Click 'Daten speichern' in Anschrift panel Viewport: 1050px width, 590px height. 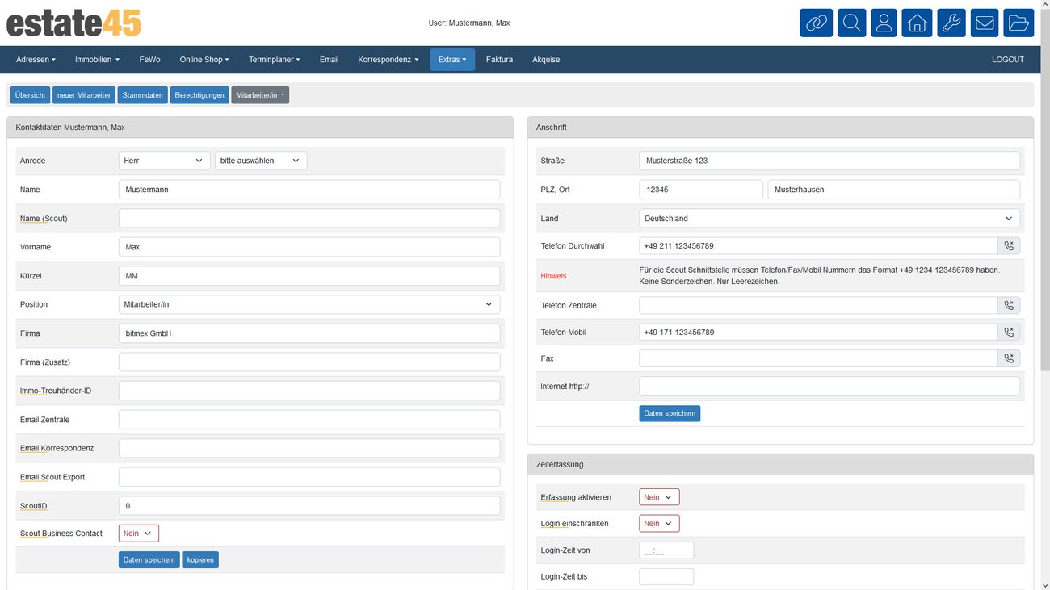point(670,413)
